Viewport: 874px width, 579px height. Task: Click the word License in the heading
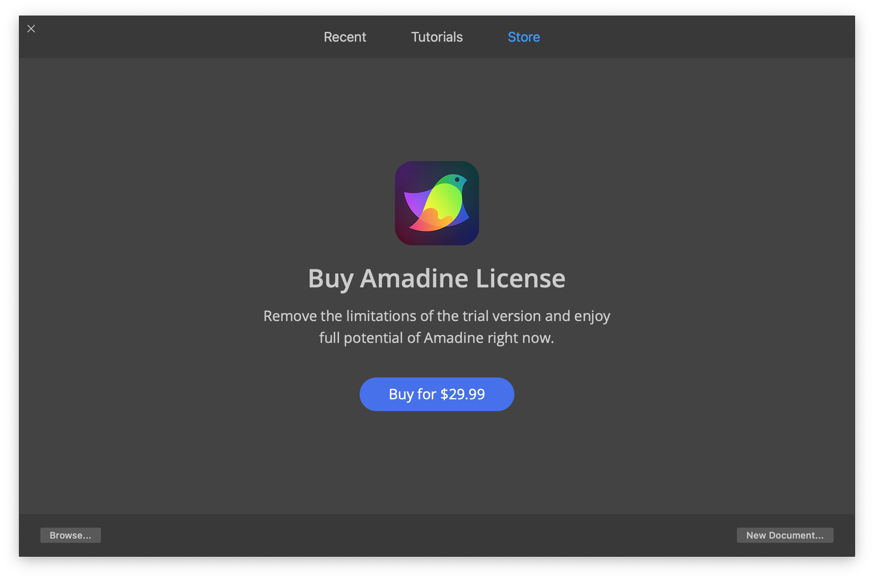[x=520, y=279]
